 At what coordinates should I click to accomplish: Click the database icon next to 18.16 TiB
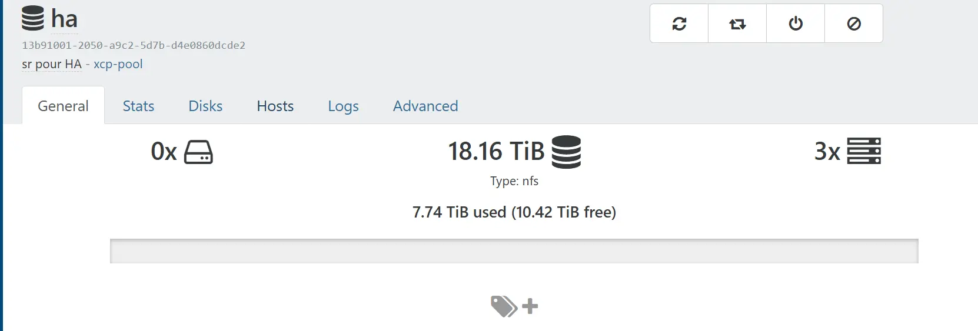point(566,152)
